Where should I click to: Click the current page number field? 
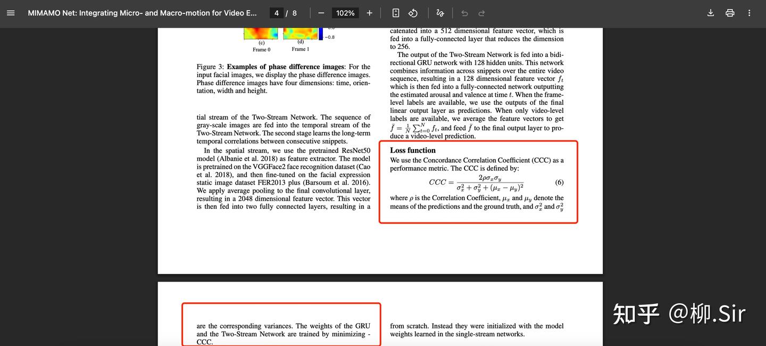277,13
